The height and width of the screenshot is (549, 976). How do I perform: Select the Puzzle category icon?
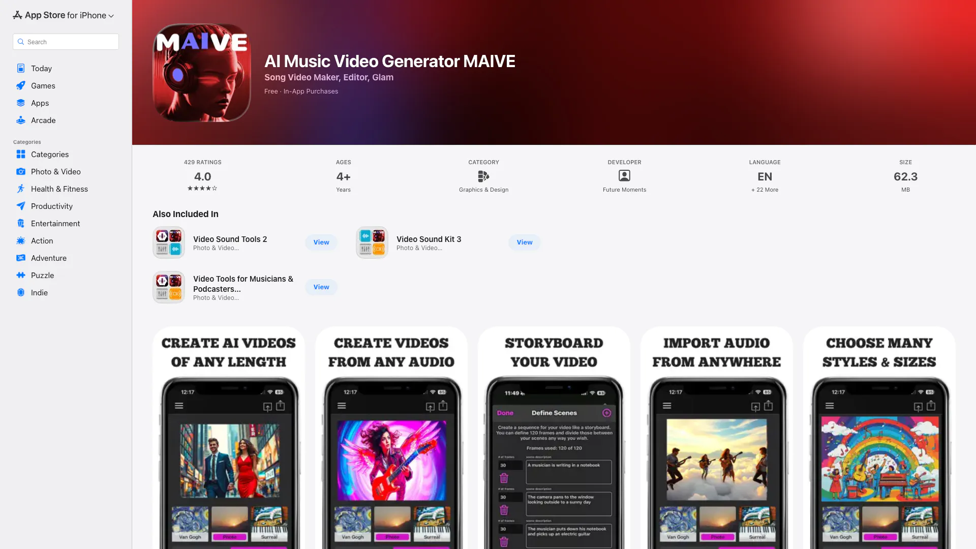pos(20,275)
